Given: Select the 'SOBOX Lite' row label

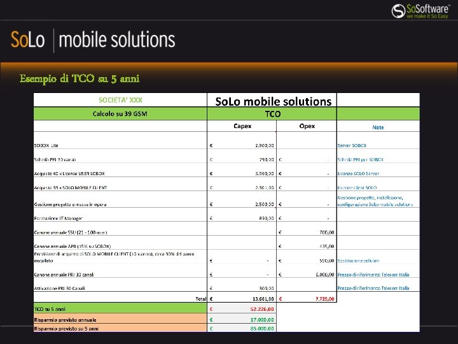Looking at the screenshot, I should 46,145.
